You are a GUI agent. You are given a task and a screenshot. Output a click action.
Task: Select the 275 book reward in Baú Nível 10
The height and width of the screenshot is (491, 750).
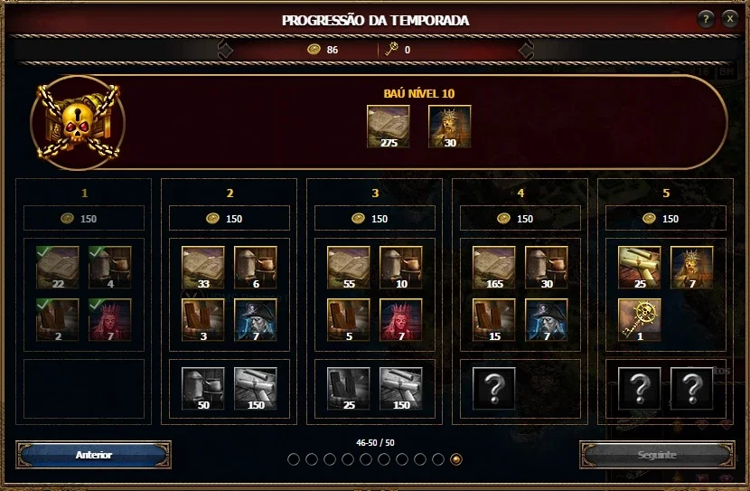(x=388, y=127)
